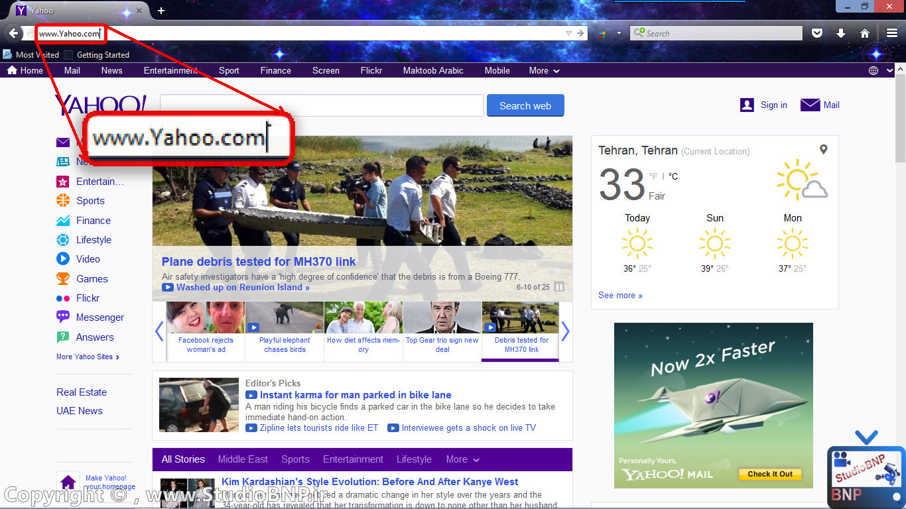Image resolution: width=906 pixels, height=509 pixels.
Task: Click the Answers icon in sidebar
Action: pyautogui.click(x=63, y=337)
